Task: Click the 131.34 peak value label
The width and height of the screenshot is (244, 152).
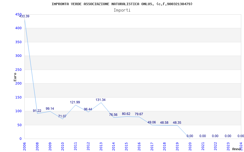Action: coord(101,100)
